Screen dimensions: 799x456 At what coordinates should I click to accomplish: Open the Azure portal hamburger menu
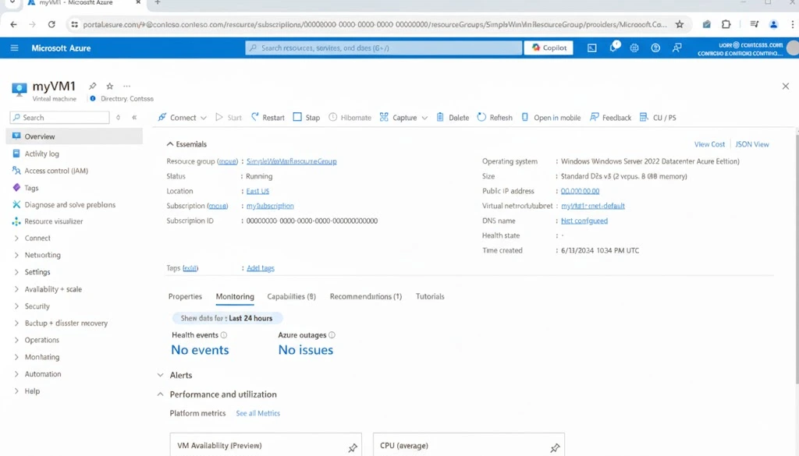click(14, 48)
